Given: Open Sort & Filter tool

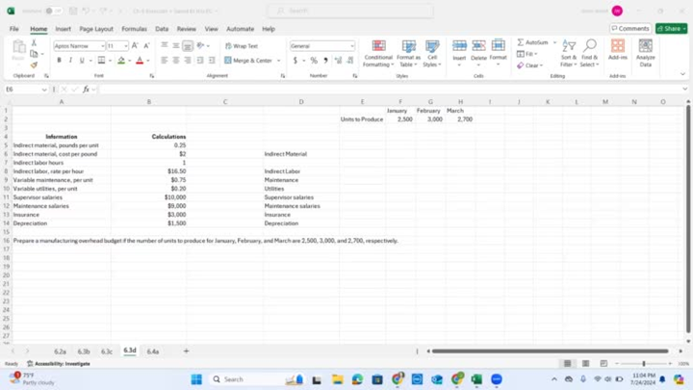Looking at the screenshot, I should pyautogui.click(x=569, y=52).
